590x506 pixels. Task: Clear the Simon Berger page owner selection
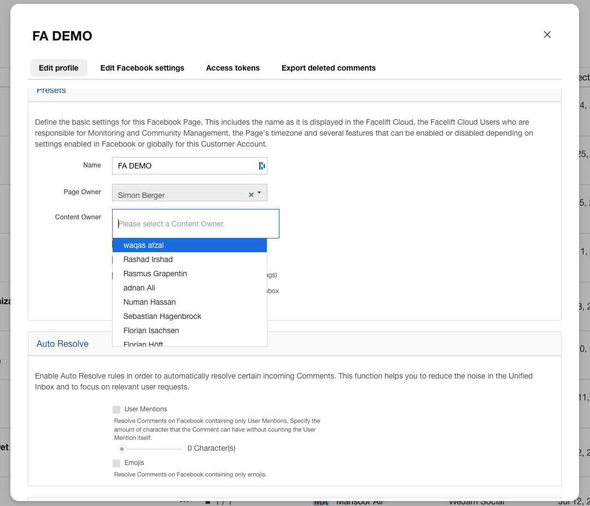click(251, 195)
